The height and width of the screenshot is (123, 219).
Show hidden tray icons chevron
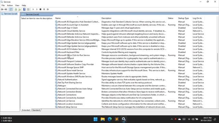point(172,119)
